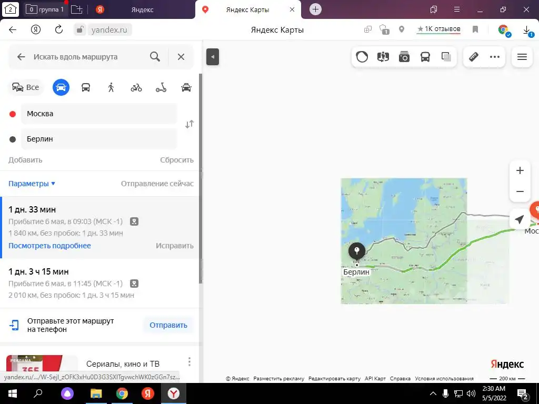The width and height of the screenshot is (539, 404).
Task: Open the '1K отзывов' site reviews
Action: tap(438, 29)
